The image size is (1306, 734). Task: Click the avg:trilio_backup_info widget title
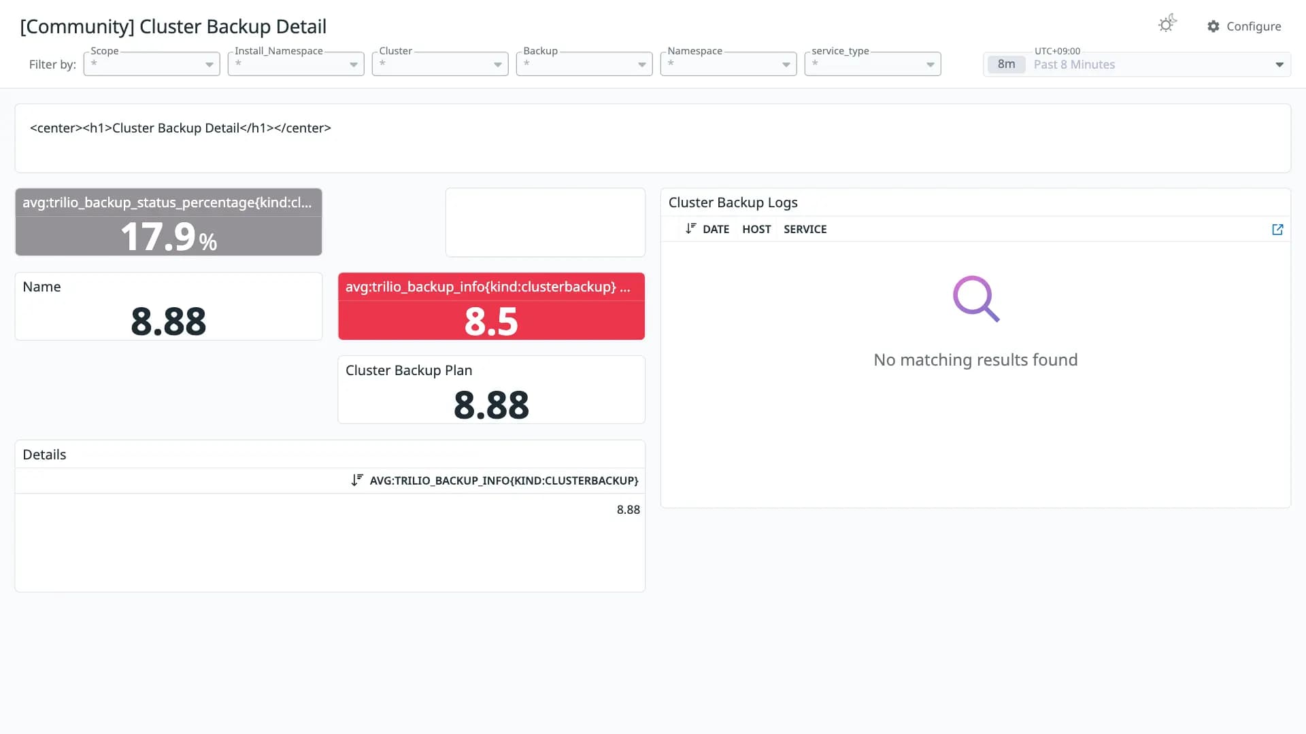pyautogui.click(x=488, y=287)
